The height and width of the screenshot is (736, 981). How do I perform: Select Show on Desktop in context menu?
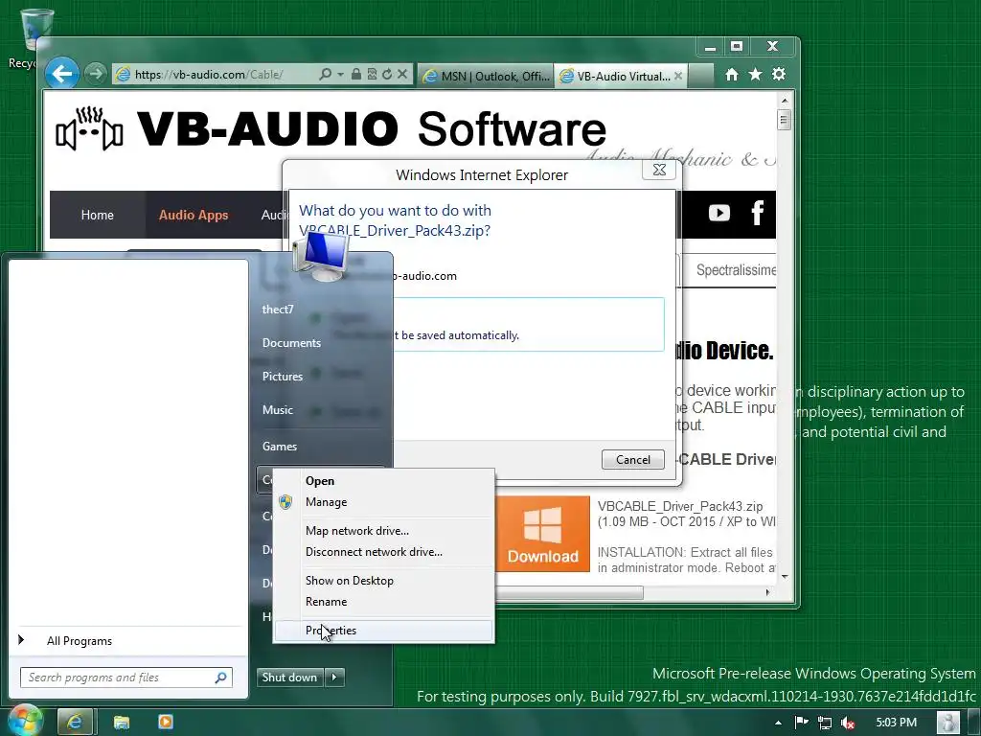pyautogui.click(x=383, y=581)
